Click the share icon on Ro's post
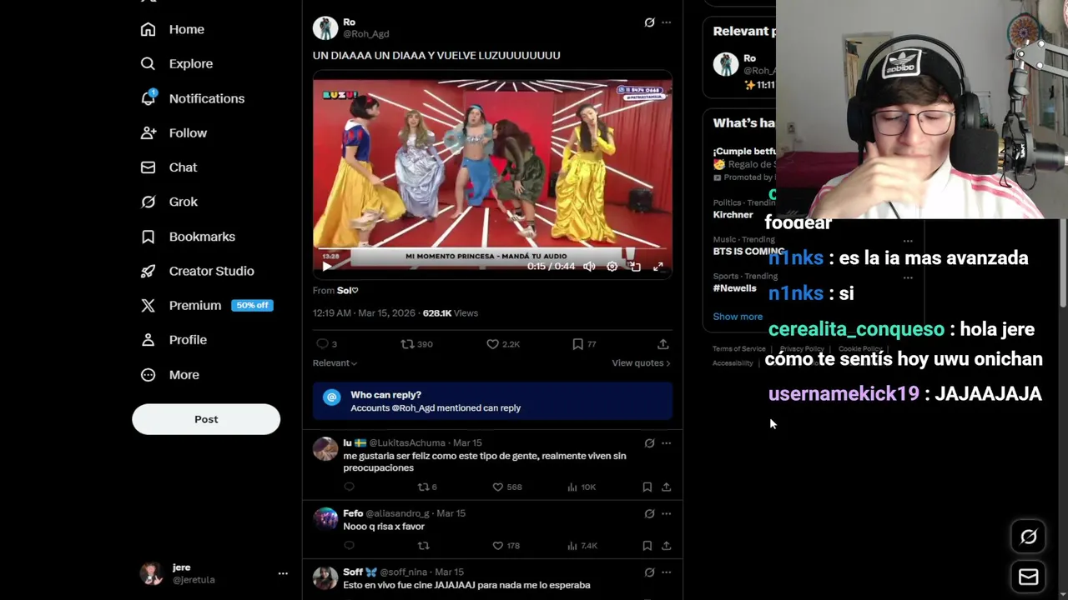 coord(662,344)
